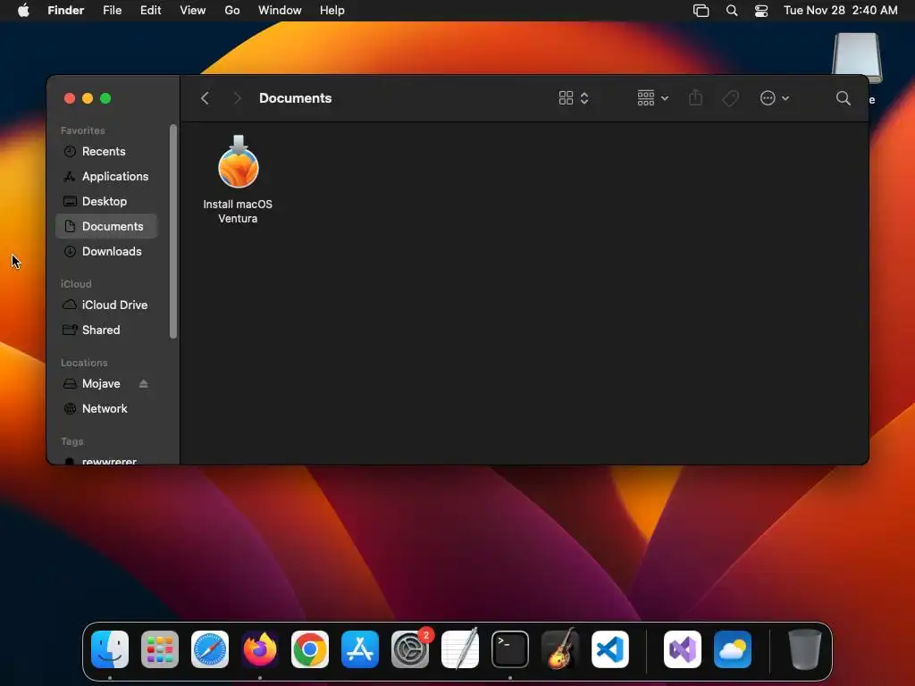The width and height of the screenshot is (915, 686).
Task: Select Documents in the sidebar
Action: [x=107, y=226]
